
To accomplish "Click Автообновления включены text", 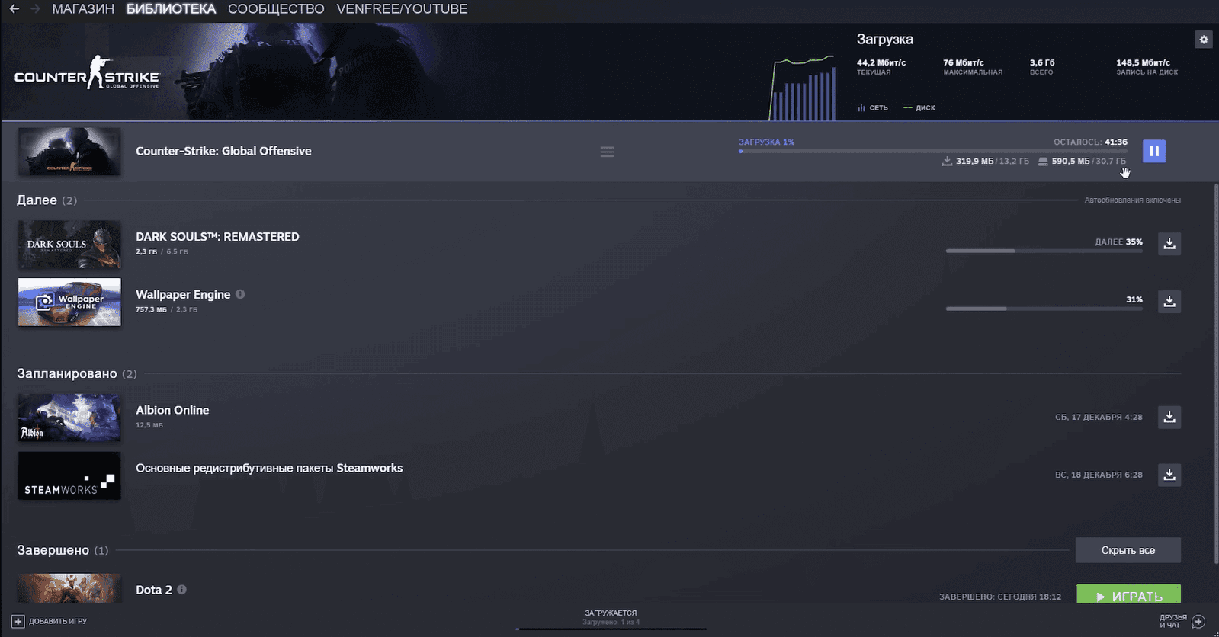I will (x=1133, y=200).
